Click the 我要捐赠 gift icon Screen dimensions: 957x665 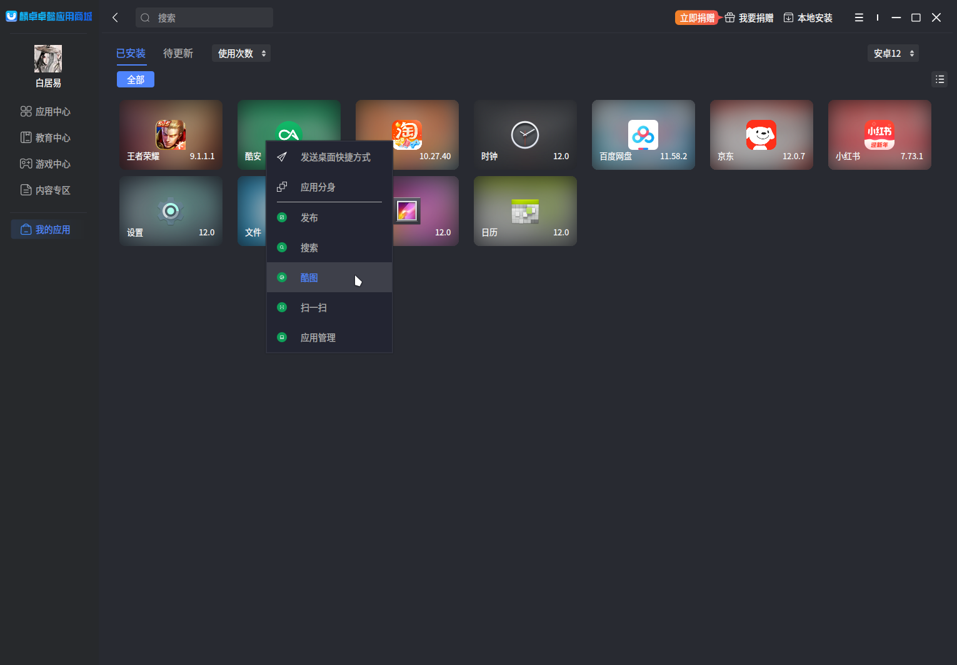[729, 18]
